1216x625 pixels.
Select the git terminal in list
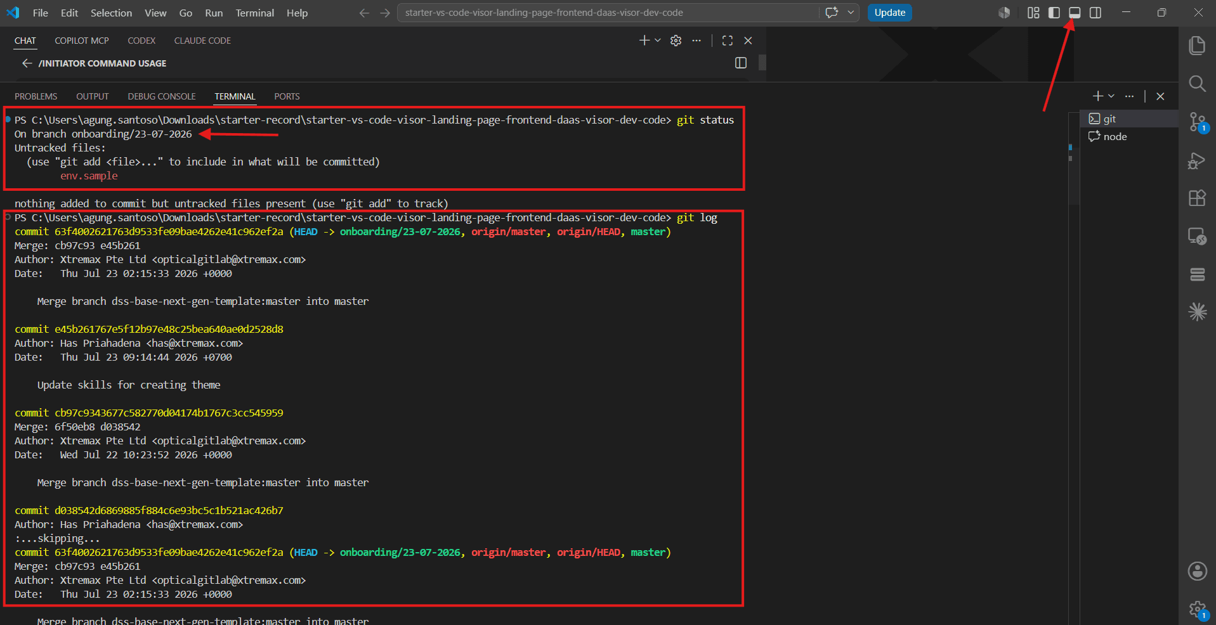coord(1128,119)
